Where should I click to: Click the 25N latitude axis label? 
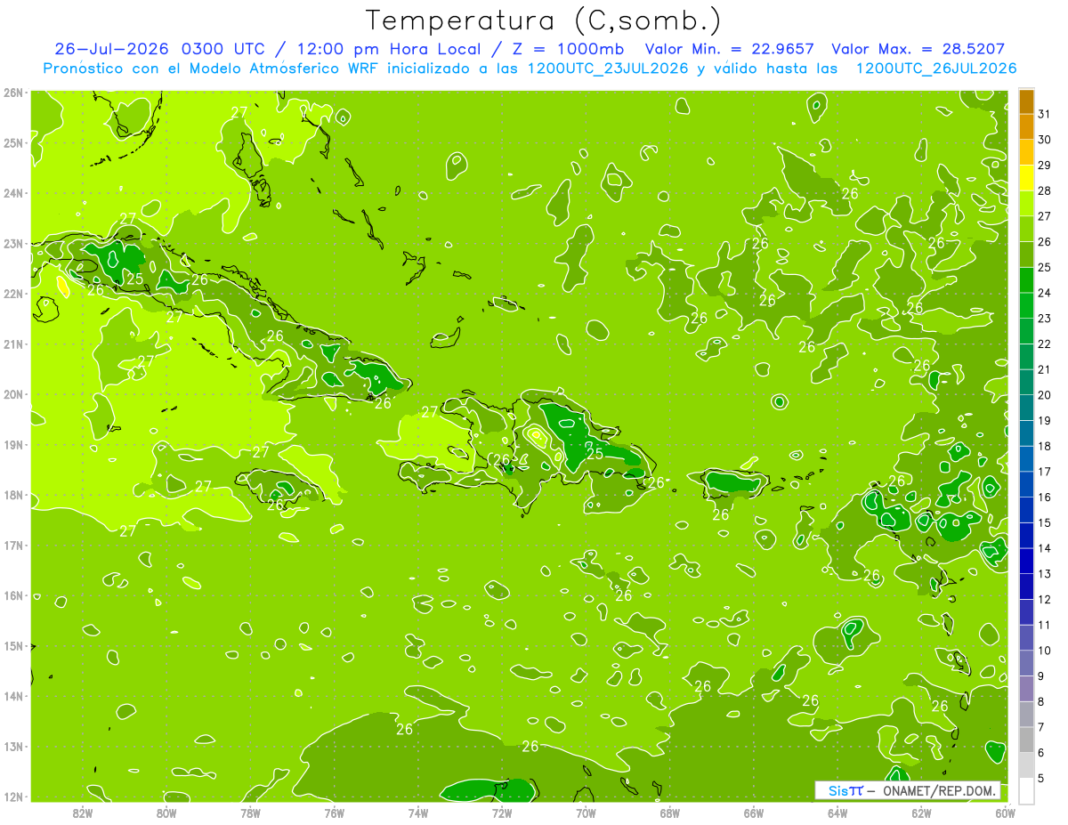tap(13, 142)
